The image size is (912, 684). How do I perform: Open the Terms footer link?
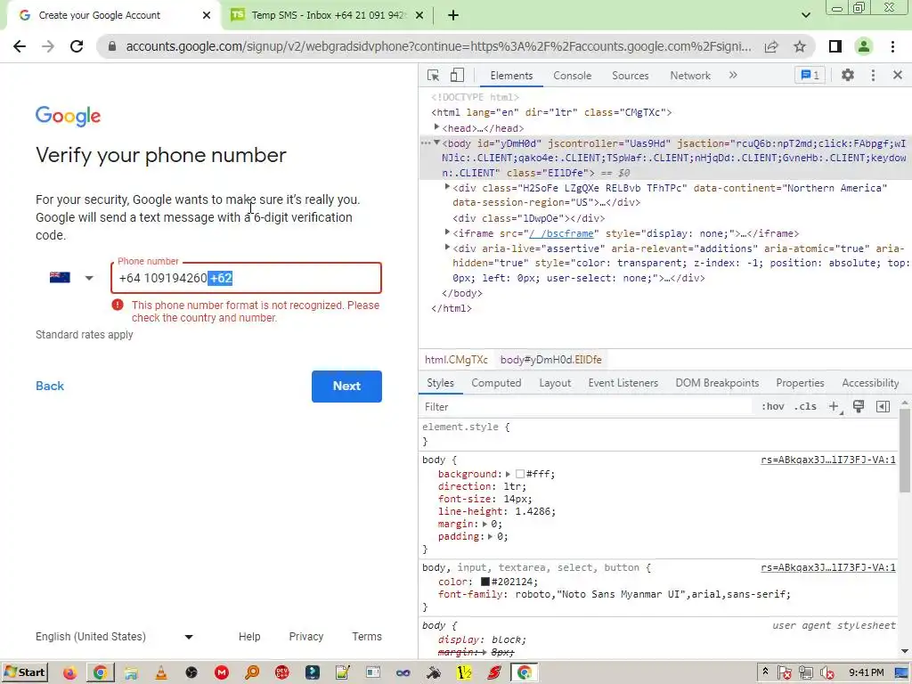point(367,637)
